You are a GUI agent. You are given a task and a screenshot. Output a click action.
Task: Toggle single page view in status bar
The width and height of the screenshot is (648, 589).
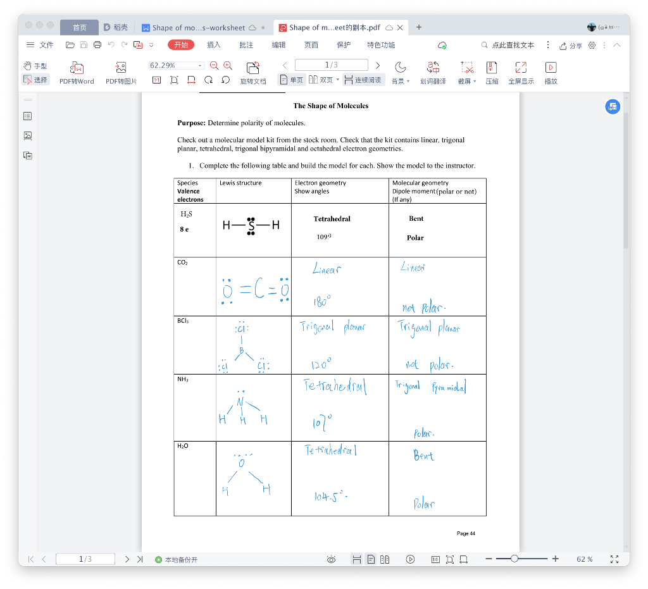[371, 559]
